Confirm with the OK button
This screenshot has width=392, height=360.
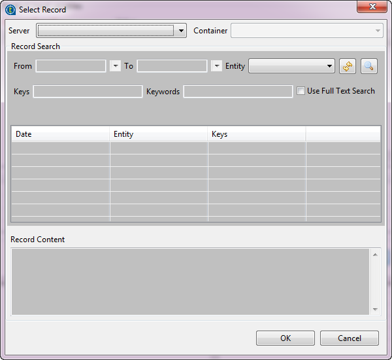(x=286, y=338)
